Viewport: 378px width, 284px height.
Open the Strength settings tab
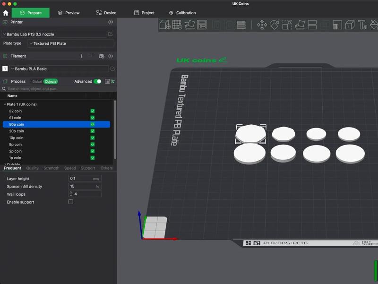(x=52, y=168)
